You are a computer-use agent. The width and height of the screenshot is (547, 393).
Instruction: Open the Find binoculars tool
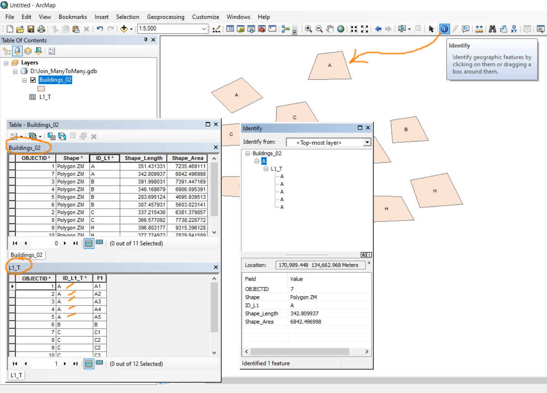click(492, 29)
